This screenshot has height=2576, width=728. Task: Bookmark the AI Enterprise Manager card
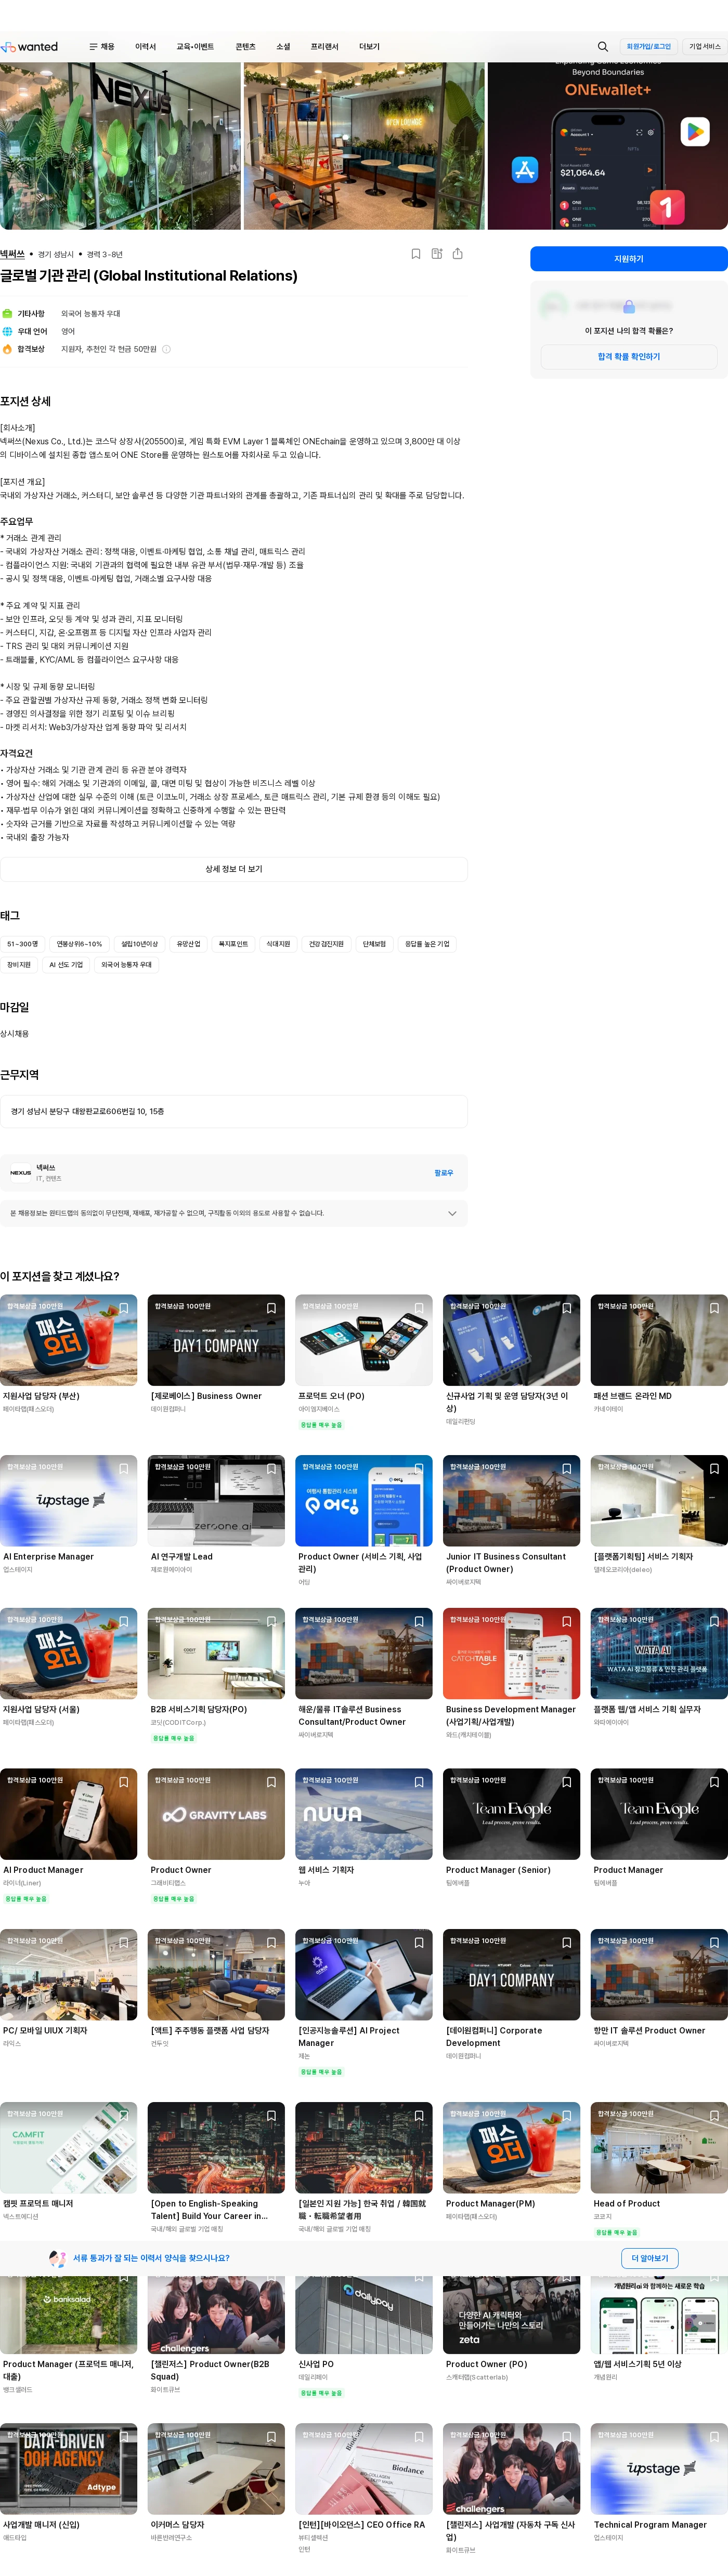pyautogui.click(x=124, y=1469)
